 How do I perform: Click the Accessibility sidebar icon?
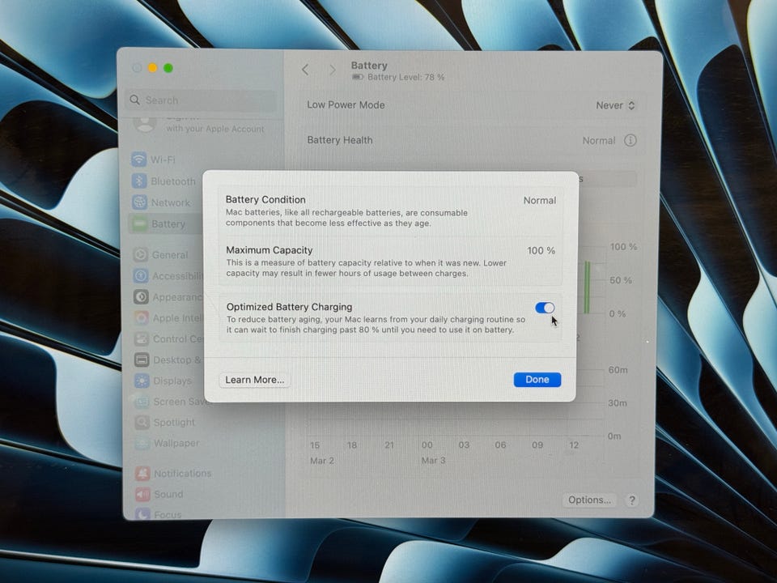point(141,275)
